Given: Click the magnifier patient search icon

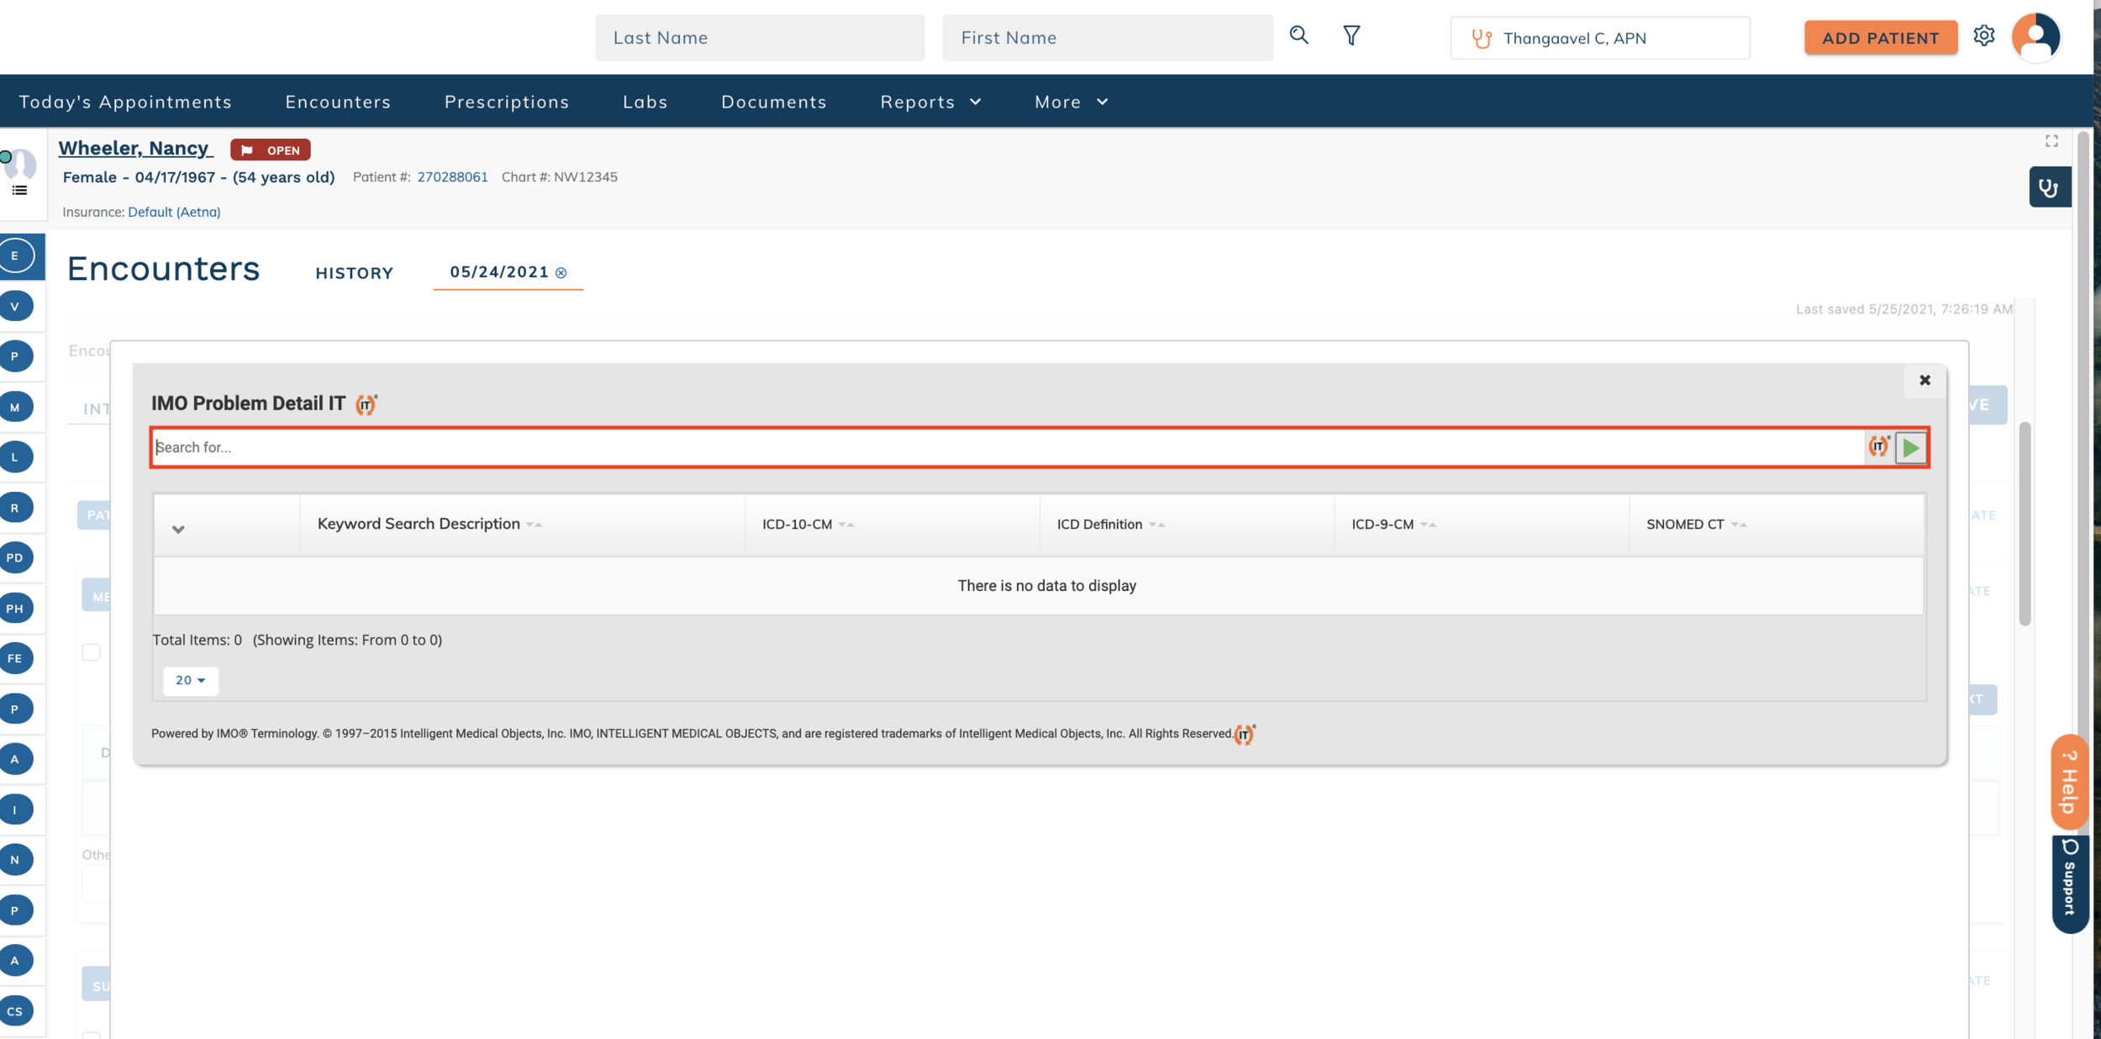Looking at the screenshot, I should (1298, 35).
